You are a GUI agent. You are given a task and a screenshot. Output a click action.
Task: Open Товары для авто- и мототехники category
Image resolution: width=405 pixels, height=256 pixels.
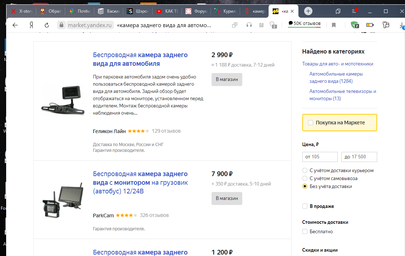pos(338,64)
